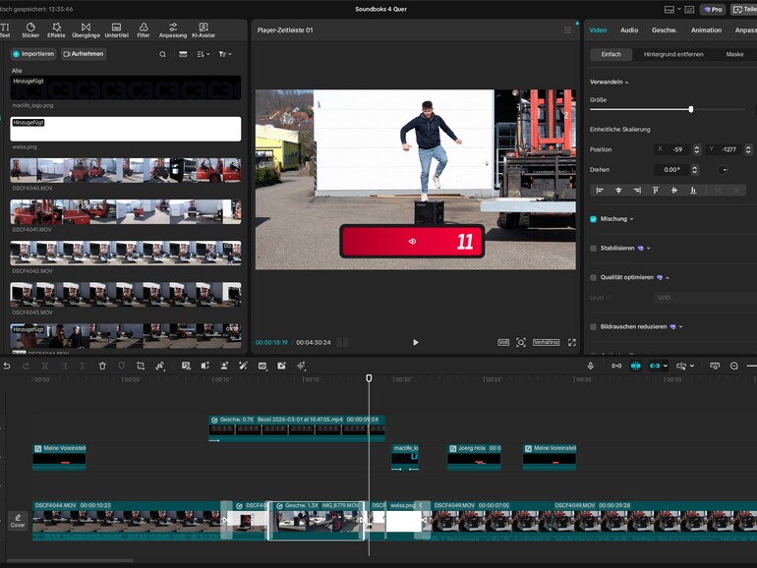
Task: Enable the Stabilisieren checkbox
Action: click(594, 248)
